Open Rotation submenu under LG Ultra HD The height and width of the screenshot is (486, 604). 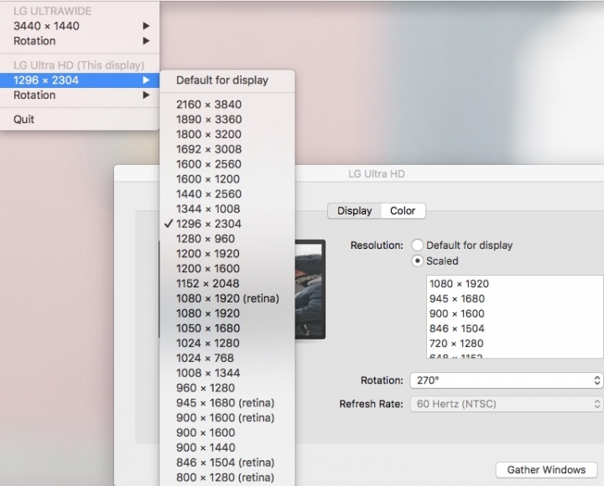coord(80,95)
